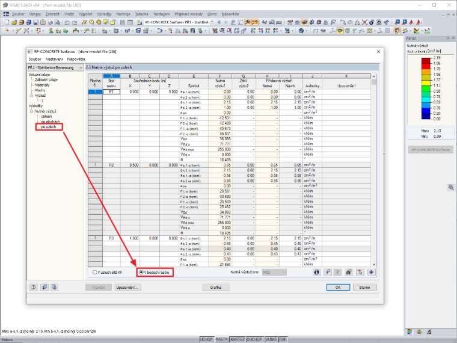Click the OK button

338,288
